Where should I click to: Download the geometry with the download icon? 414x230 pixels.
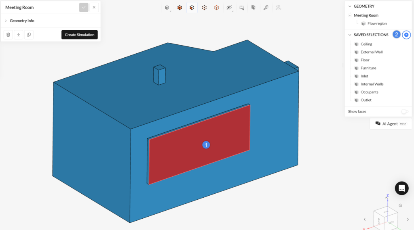click(19, 35)
